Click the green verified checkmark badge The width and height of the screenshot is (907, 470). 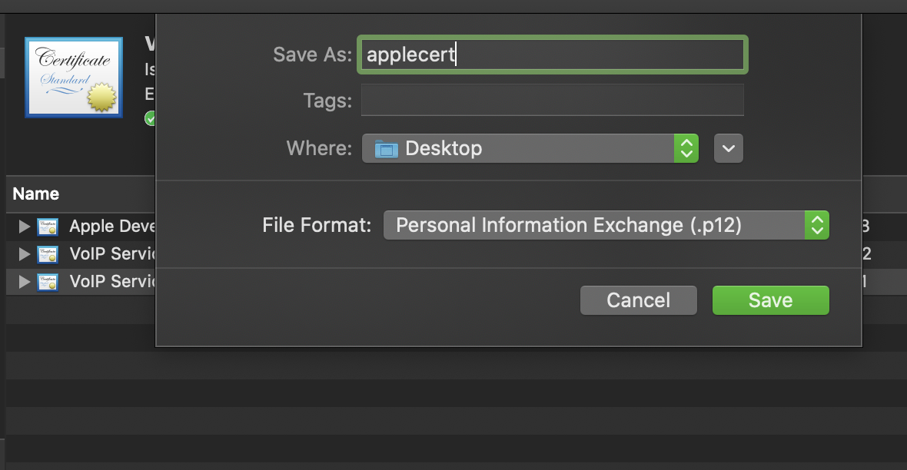pos(151,118)
